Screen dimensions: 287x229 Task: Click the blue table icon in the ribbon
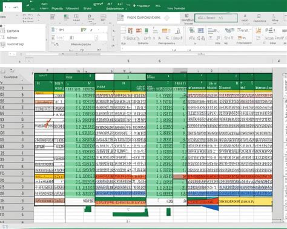pyautogui.click(x=201, y=31)
